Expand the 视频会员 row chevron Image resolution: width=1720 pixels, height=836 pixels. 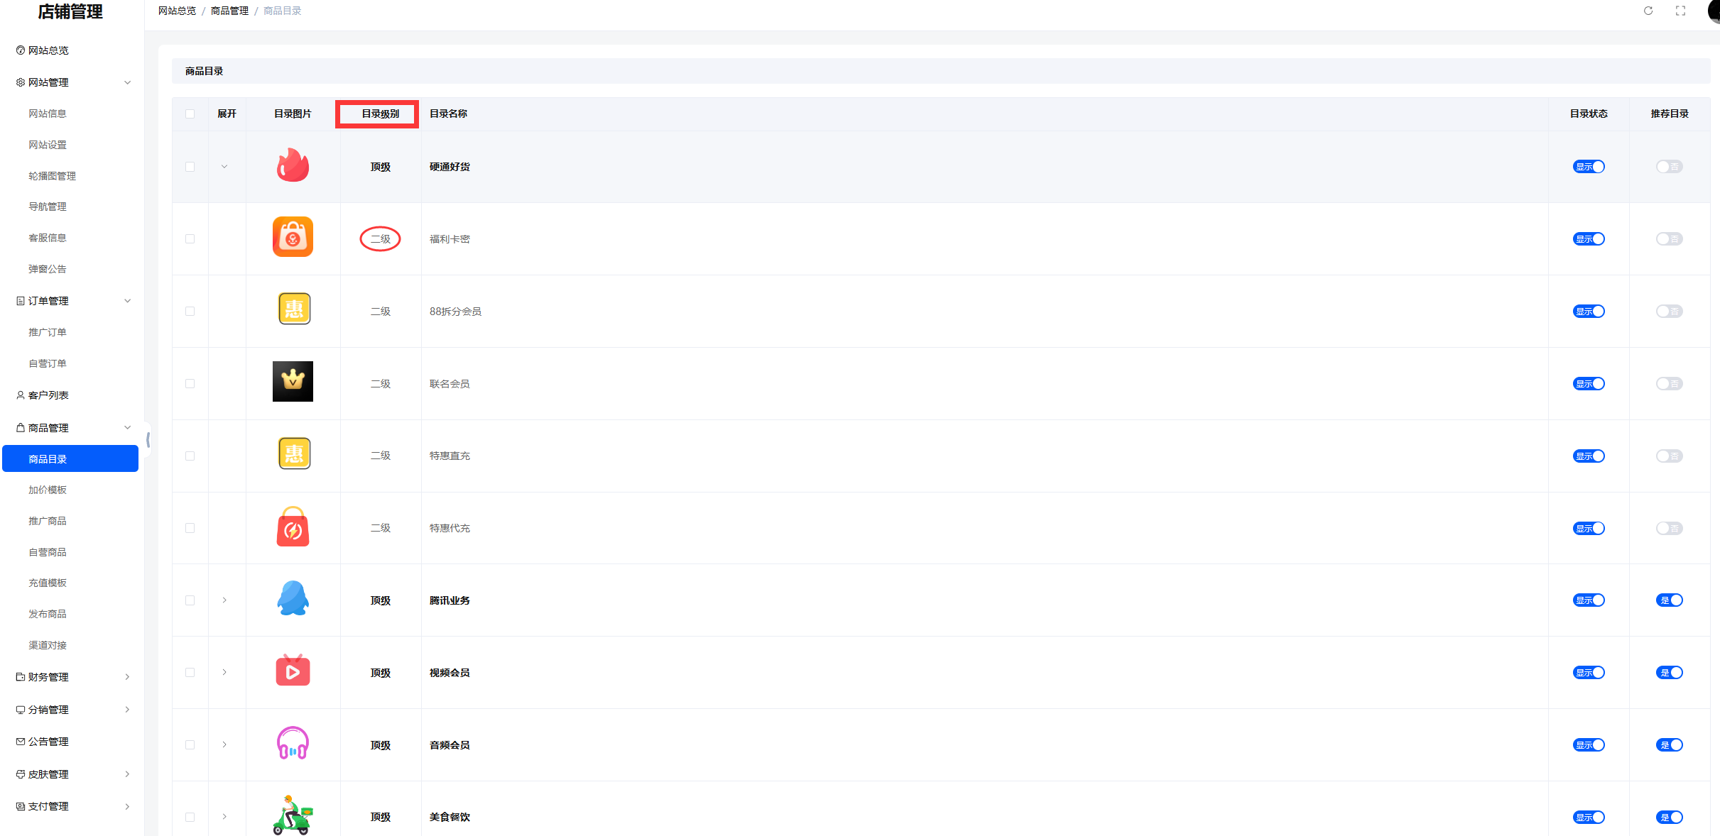point(224,672)
